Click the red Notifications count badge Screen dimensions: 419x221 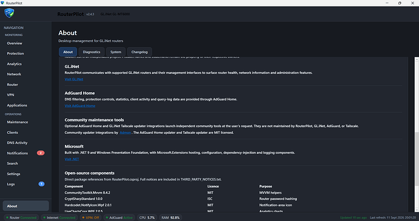tap(41, 153)
